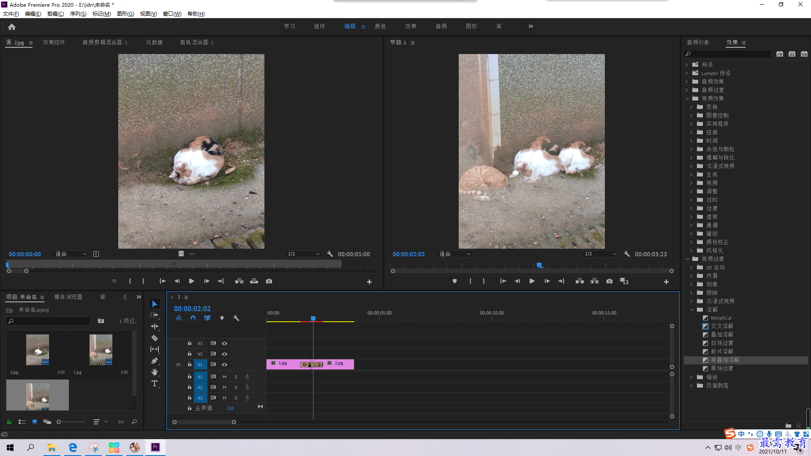Open Program monitor settings wrench

(627, 254)
